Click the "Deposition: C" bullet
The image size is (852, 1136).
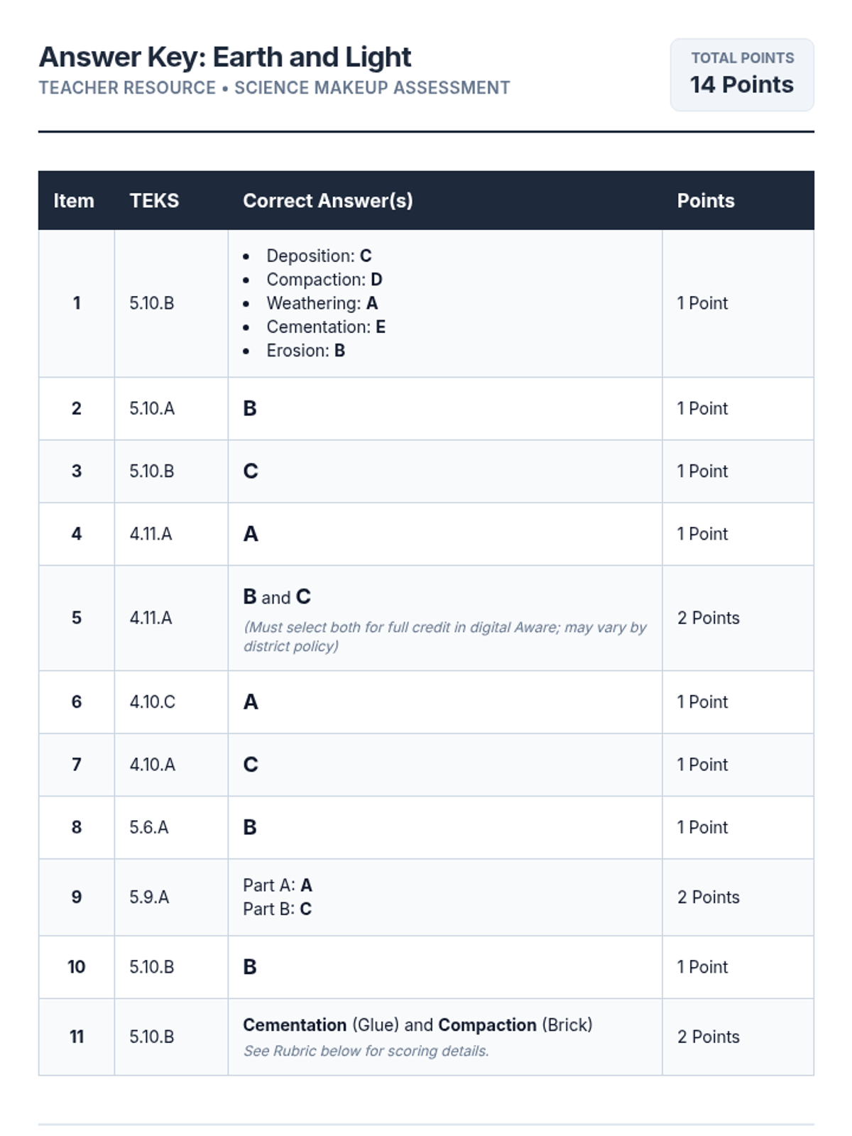[319, 256]
